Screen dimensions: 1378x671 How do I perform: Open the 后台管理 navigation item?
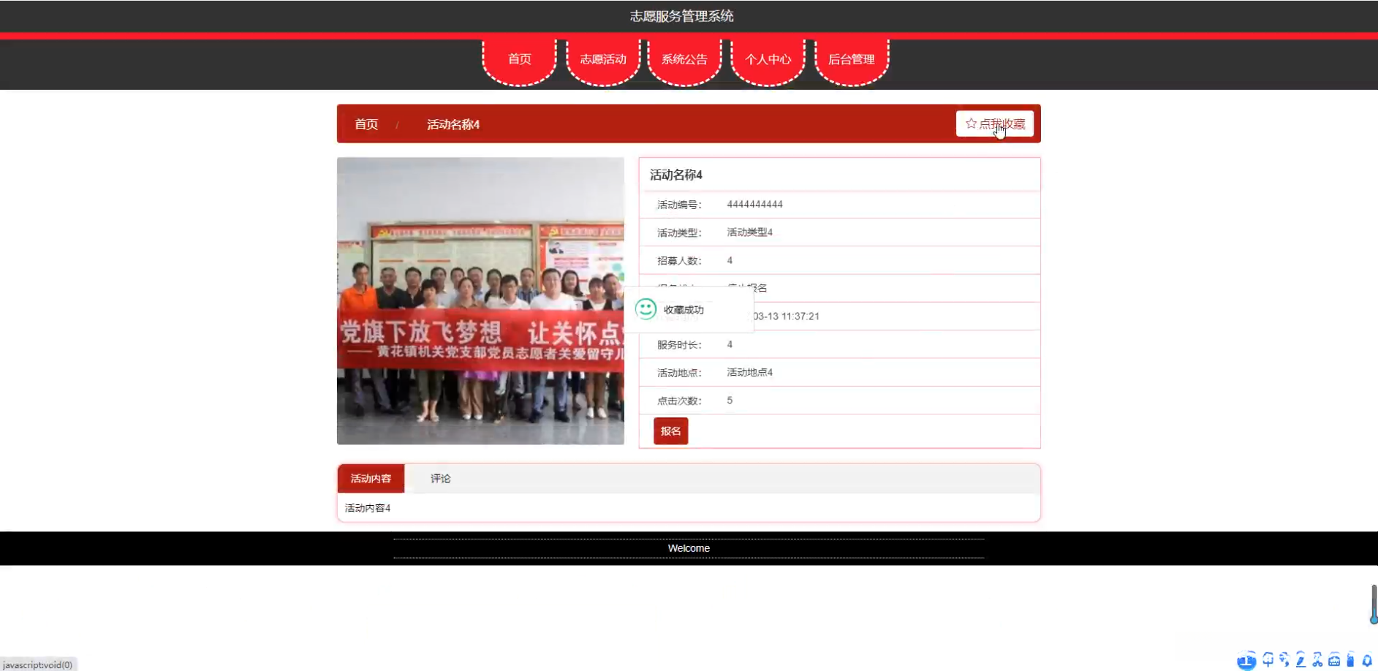tap(852, 59)
